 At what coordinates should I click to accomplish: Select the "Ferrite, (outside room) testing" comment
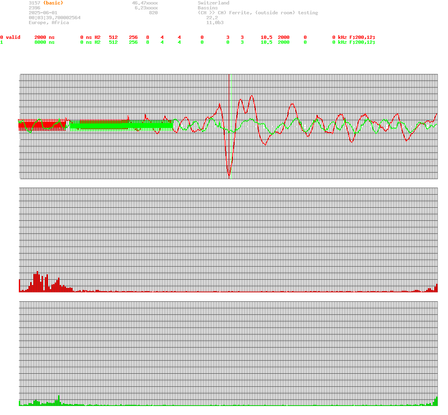(273, 13)
